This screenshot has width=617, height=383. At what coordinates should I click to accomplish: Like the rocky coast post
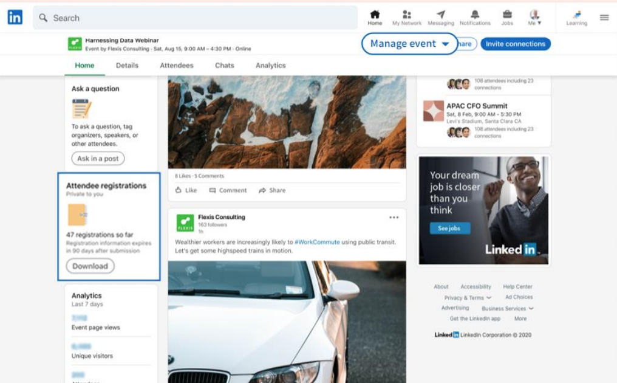coord(186,190)
